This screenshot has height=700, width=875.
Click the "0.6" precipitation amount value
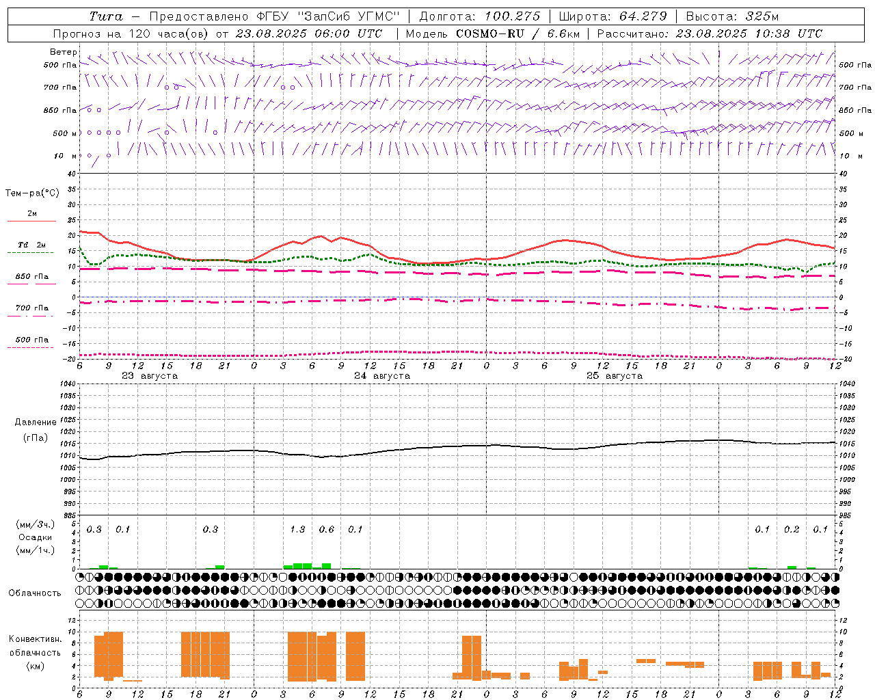coord(327,530)
